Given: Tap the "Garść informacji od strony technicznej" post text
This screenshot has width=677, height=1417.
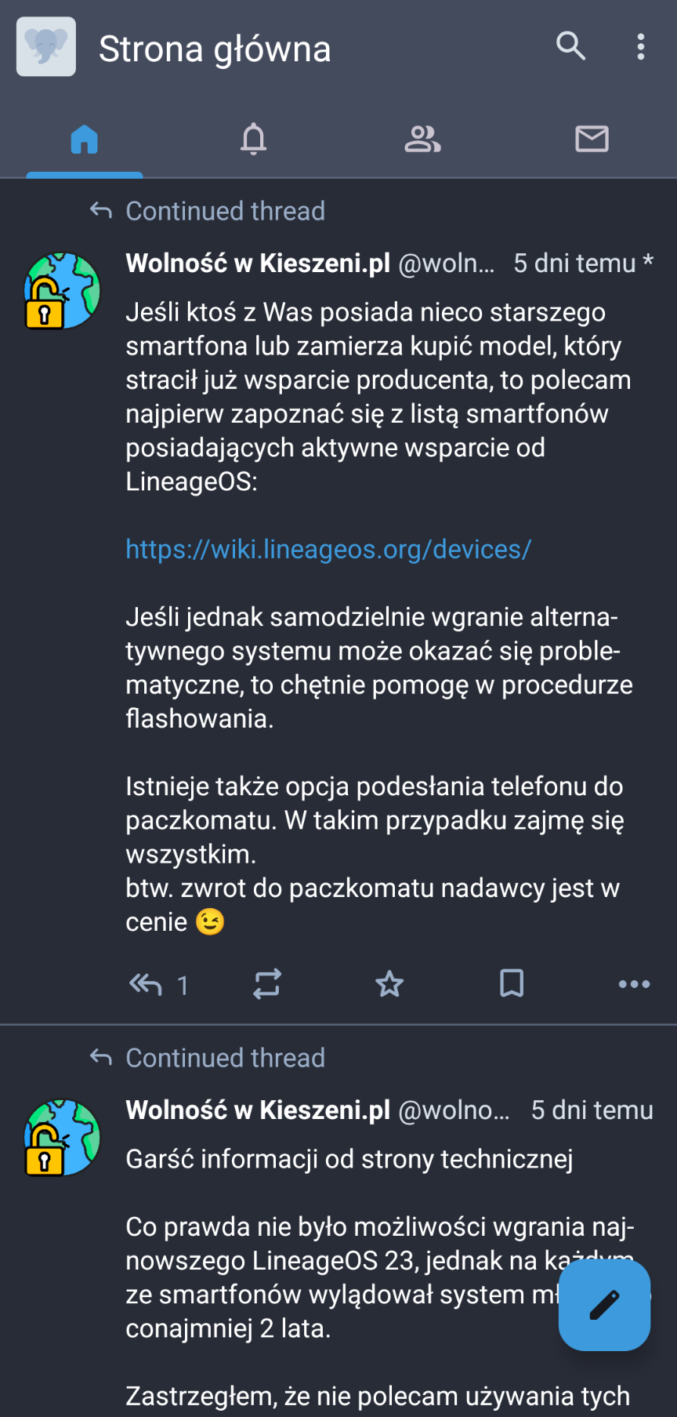Looking at the screenshot, I should pyautogui.click(x=349, y=1159).
